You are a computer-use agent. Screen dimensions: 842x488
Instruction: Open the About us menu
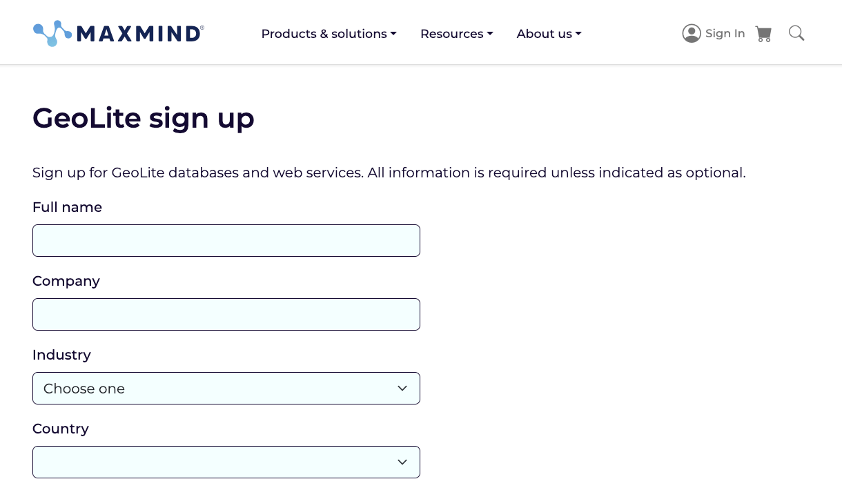(544, 34)
